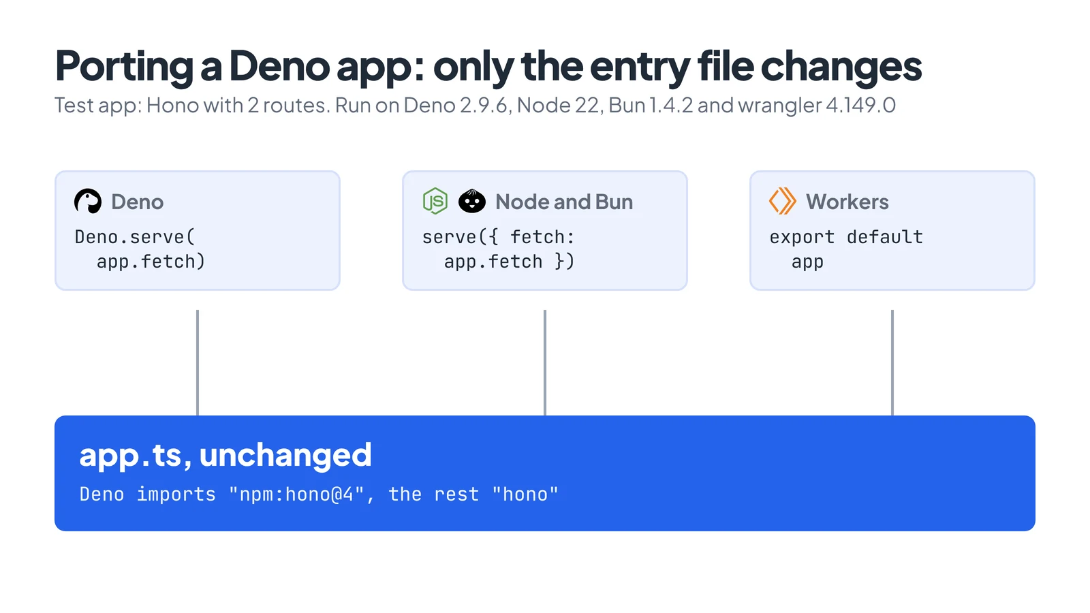Click the "serve({ fetch:" code line

(499, 237)
